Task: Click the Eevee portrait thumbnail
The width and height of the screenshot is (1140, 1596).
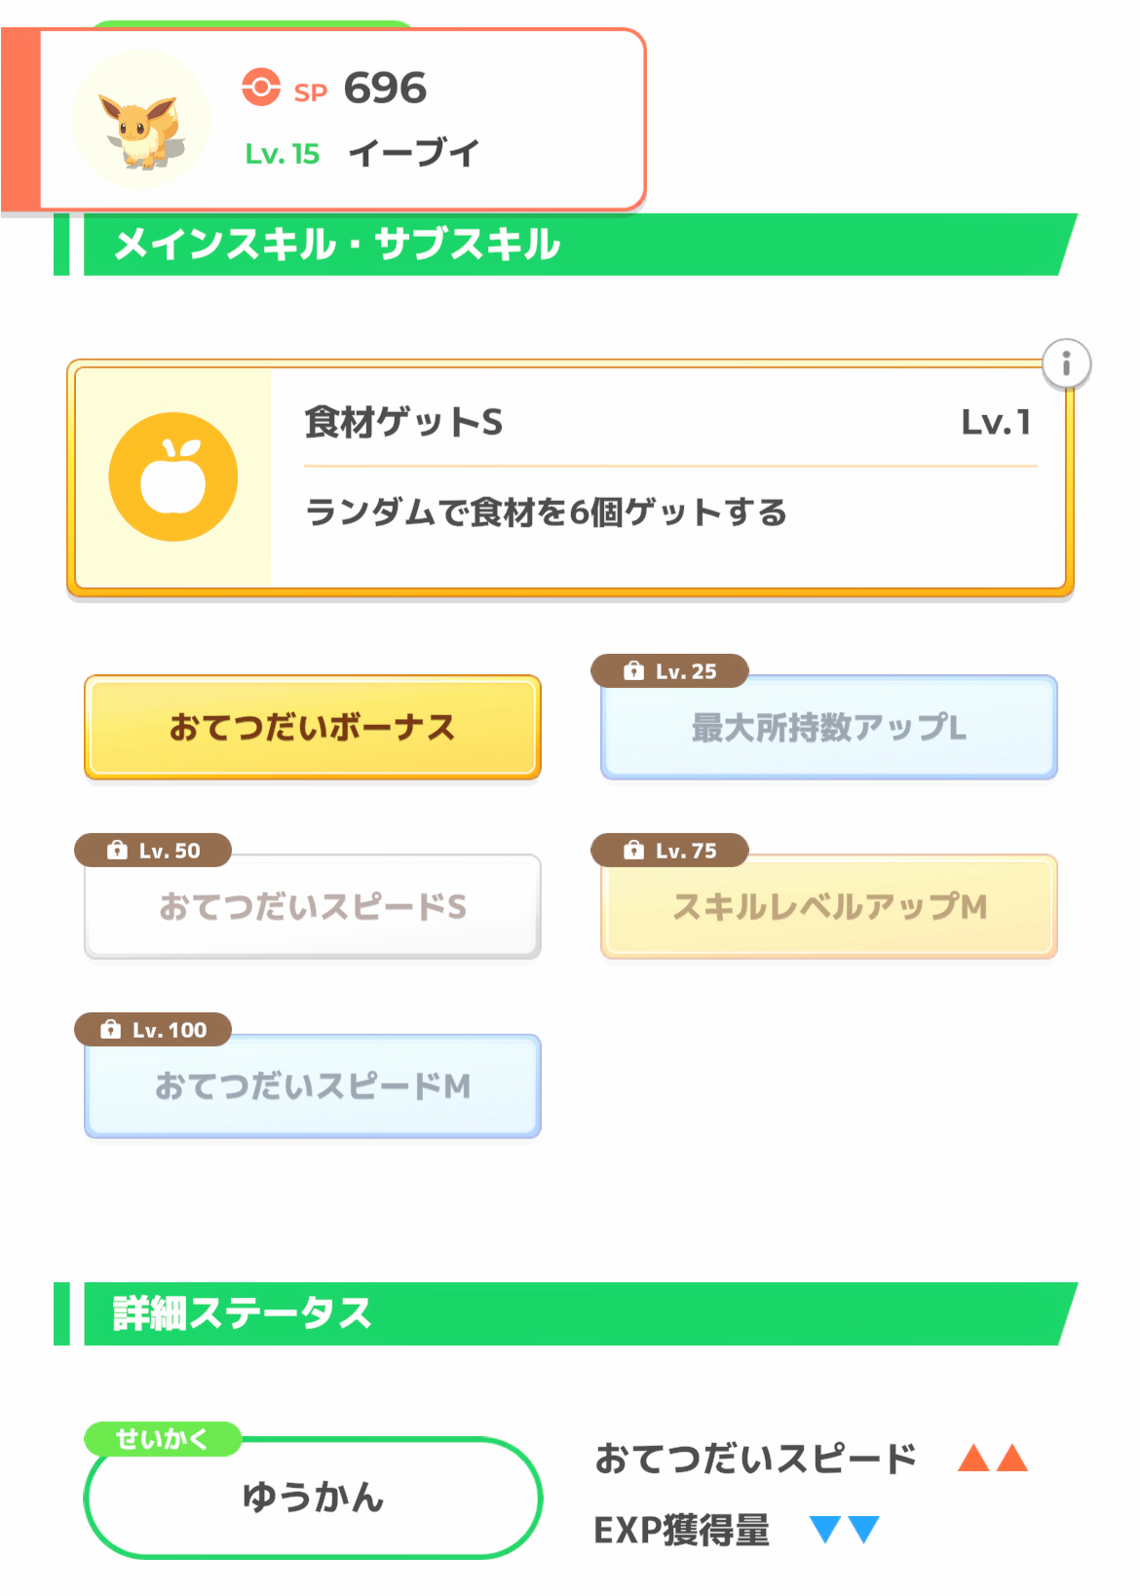Action: click(141, 120)
